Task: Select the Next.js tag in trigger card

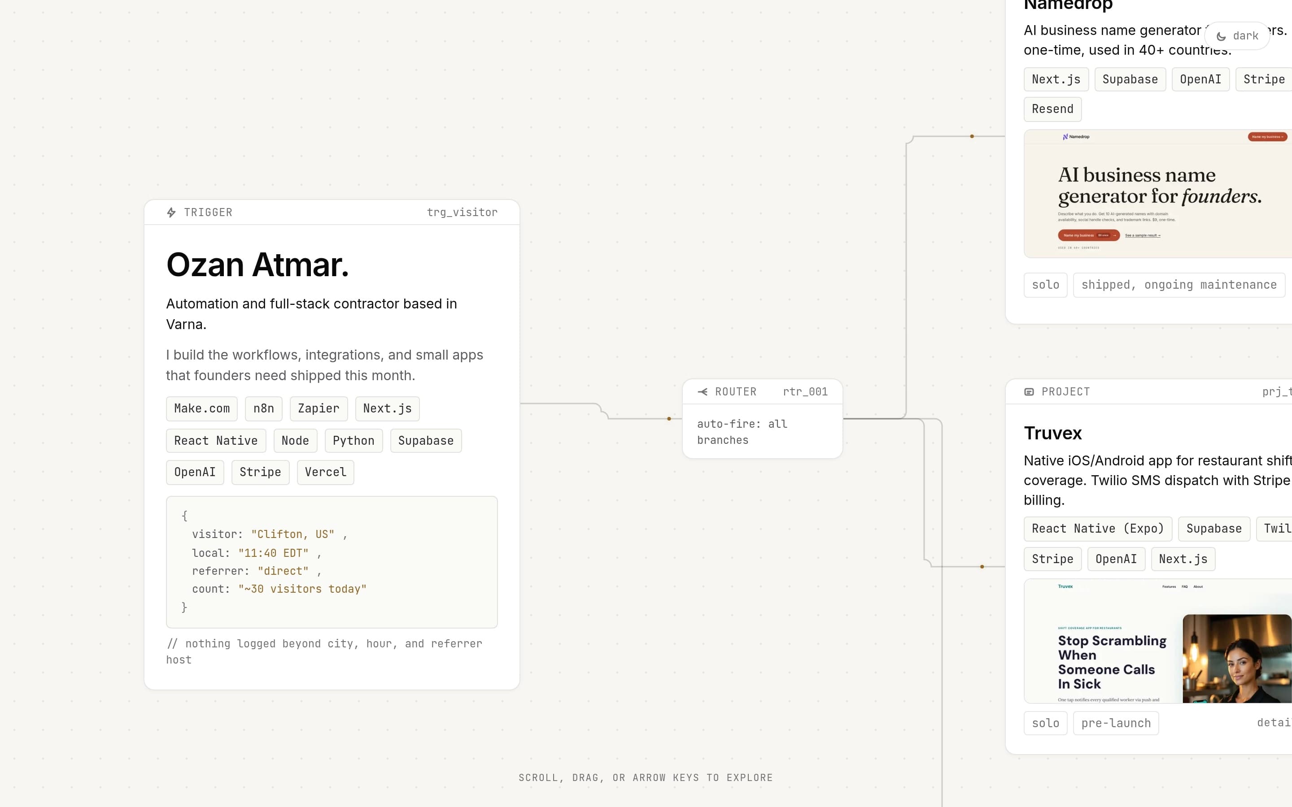Action: pos(388,409)
